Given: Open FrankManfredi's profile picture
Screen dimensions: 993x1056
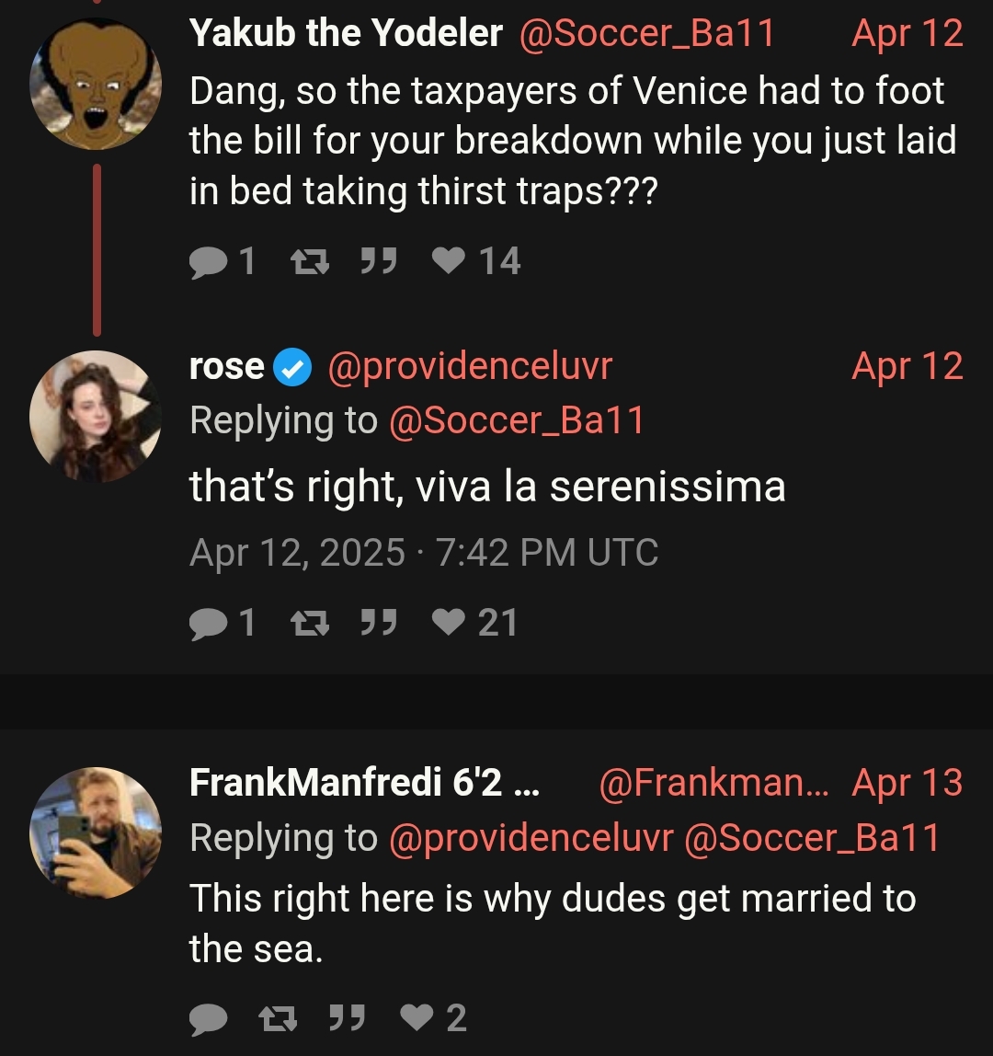Looking at the screenshot, I should click(96, 832).
